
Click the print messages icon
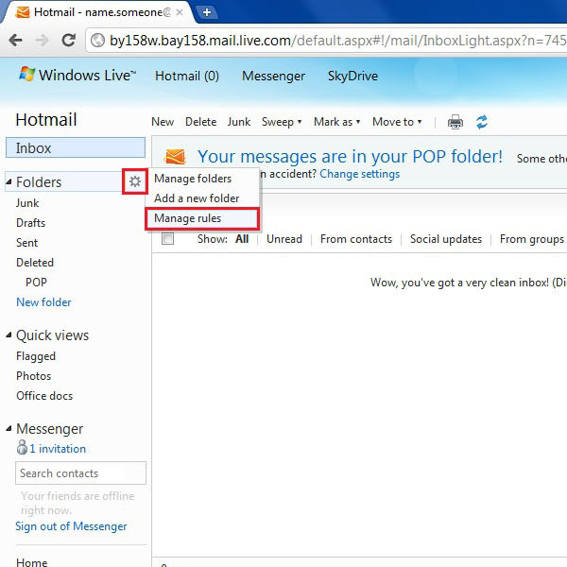(x=455, y=122)
